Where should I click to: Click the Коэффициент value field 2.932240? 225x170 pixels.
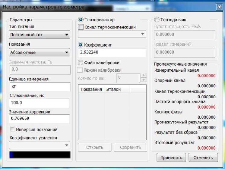(112, 53)
